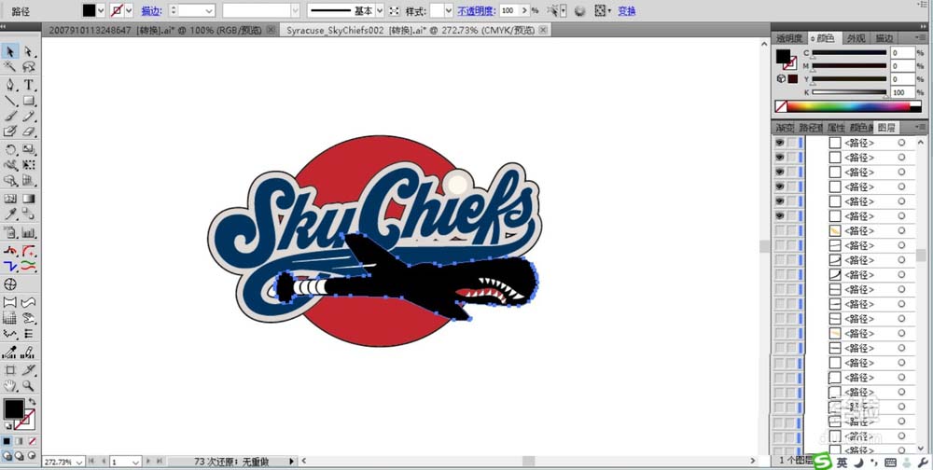
Task: Select the Type tool
Action: (28, 85)
